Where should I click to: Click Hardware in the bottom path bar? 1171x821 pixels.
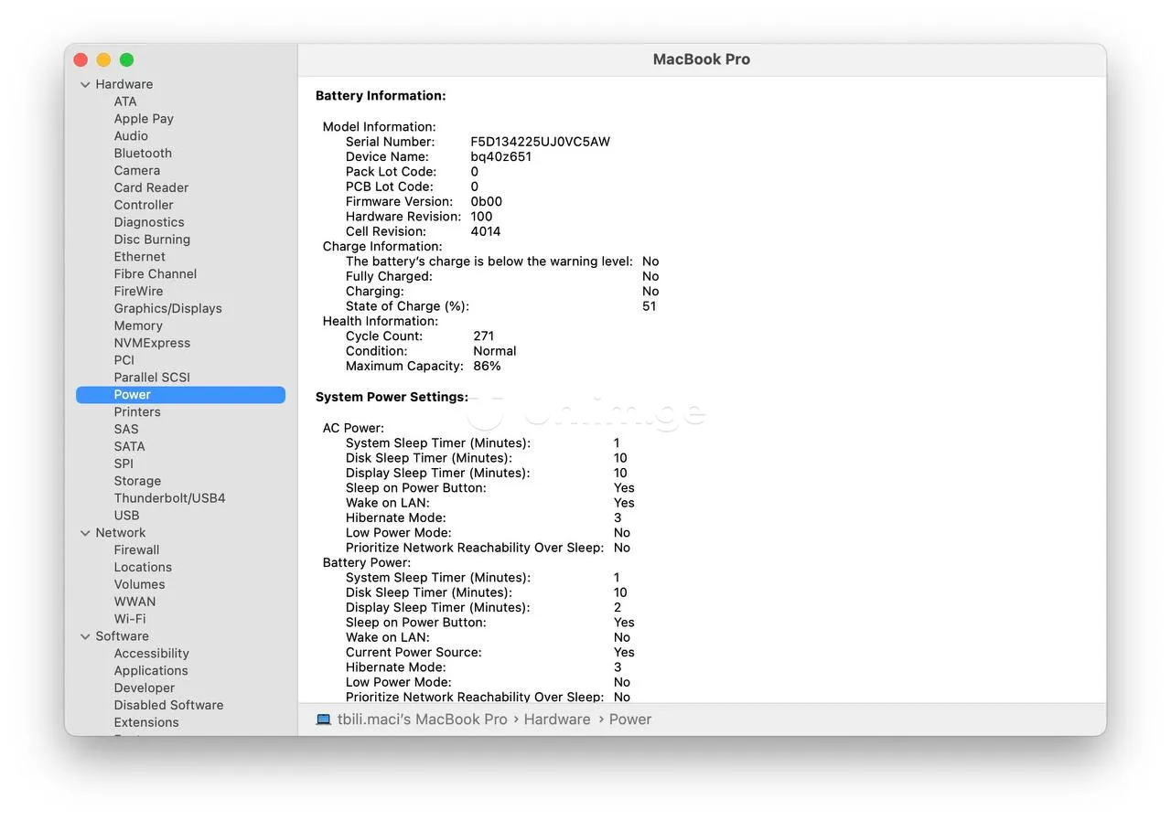click(556, 720)
